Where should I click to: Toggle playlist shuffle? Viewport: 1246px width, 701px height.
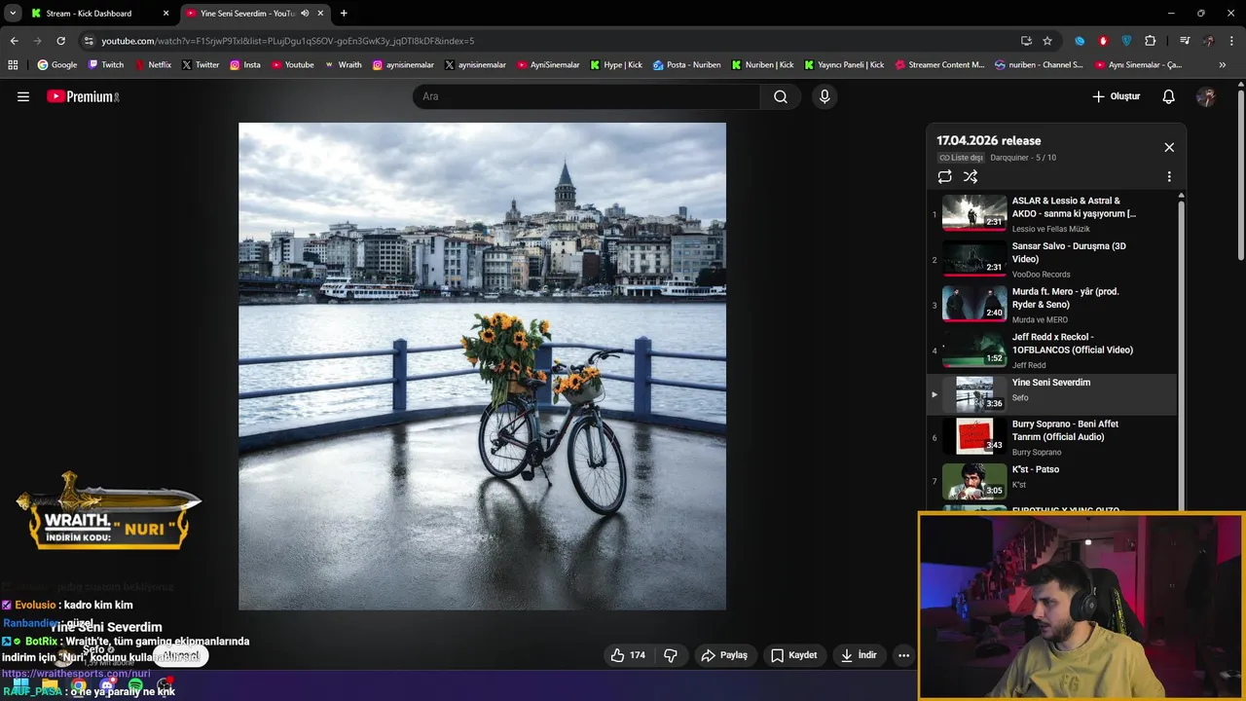click(x=971, y=176)
